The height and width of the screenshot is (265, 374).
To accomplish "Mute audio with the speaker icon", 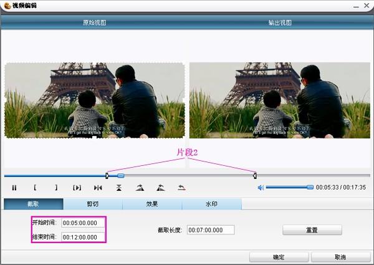I will click(261, 188).
